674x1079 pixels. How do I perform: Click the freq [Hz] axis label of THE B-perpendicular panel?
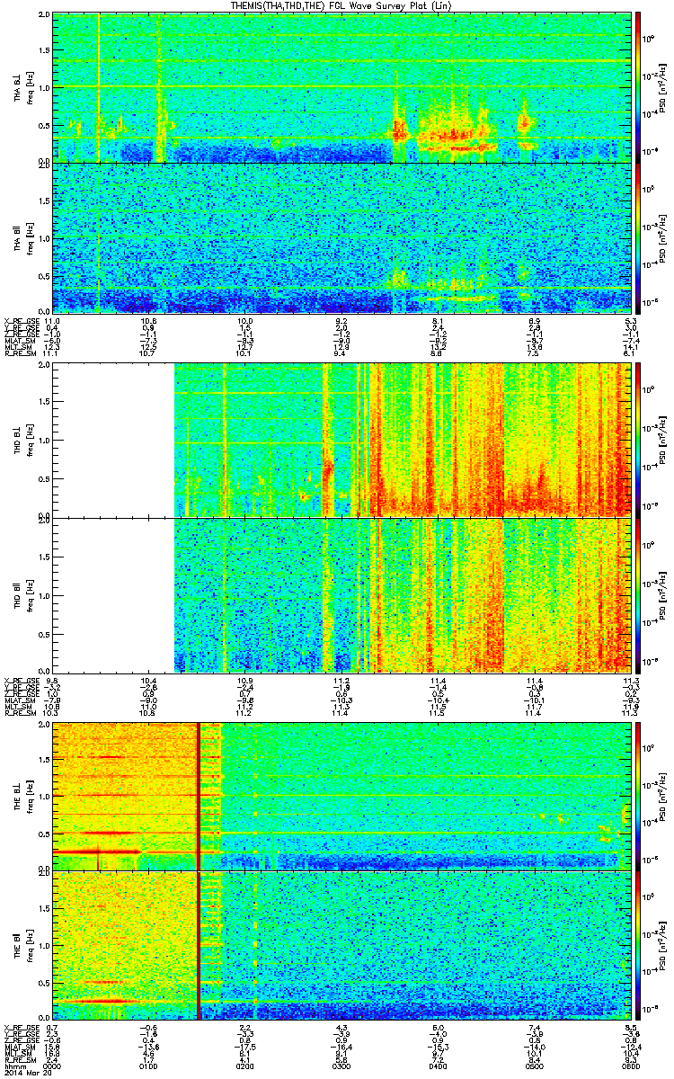30,794
